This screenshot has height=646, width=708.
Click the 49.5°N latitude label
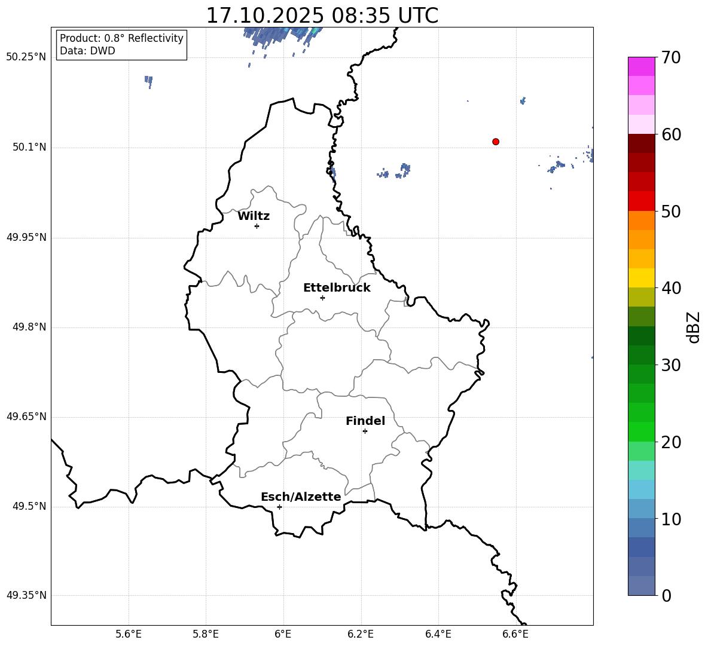pyautogui.click(x=29, y=506)
